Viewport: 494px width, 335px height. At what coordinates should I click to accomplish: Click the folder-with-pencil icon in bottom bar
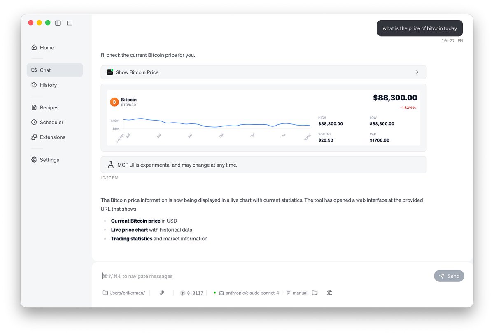(315, 293)
